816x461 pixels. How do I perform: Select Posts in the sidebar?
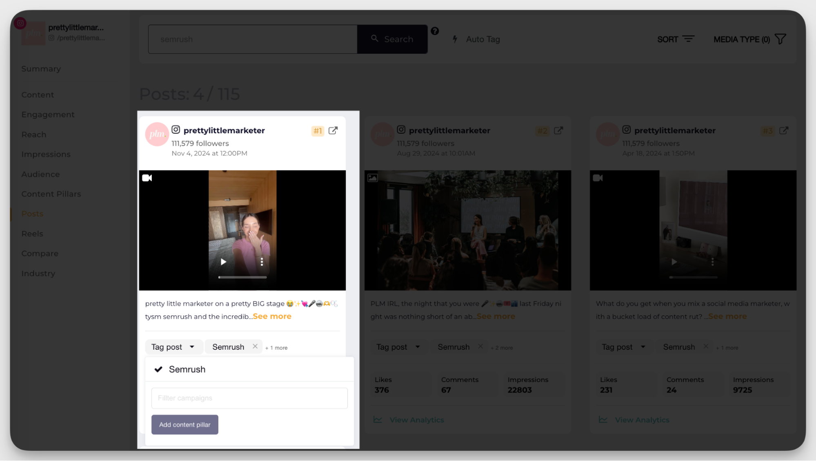(32, 214)
